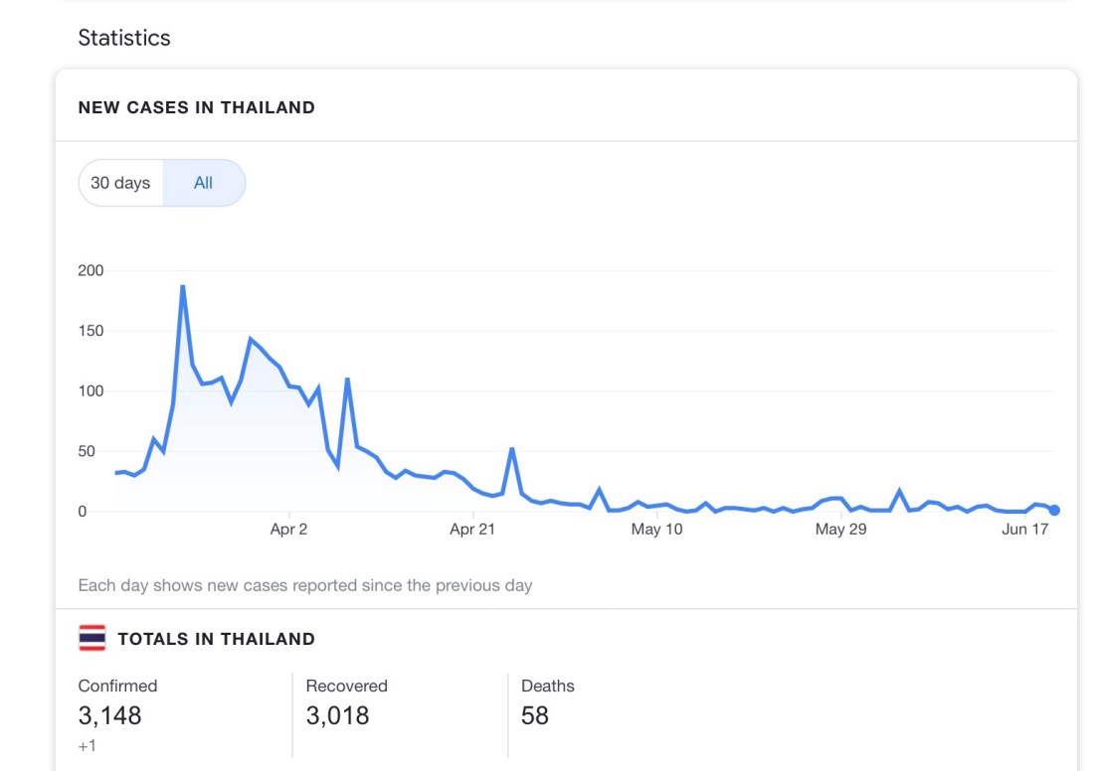1102x771 pixels.
Task: Click the "May 10" date axis label
Action: [657, 530]
